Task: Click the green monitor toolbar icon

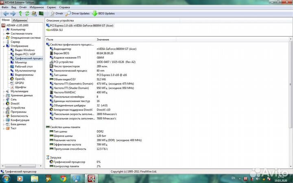Action: pyautogui.click(x=41, y=13)
